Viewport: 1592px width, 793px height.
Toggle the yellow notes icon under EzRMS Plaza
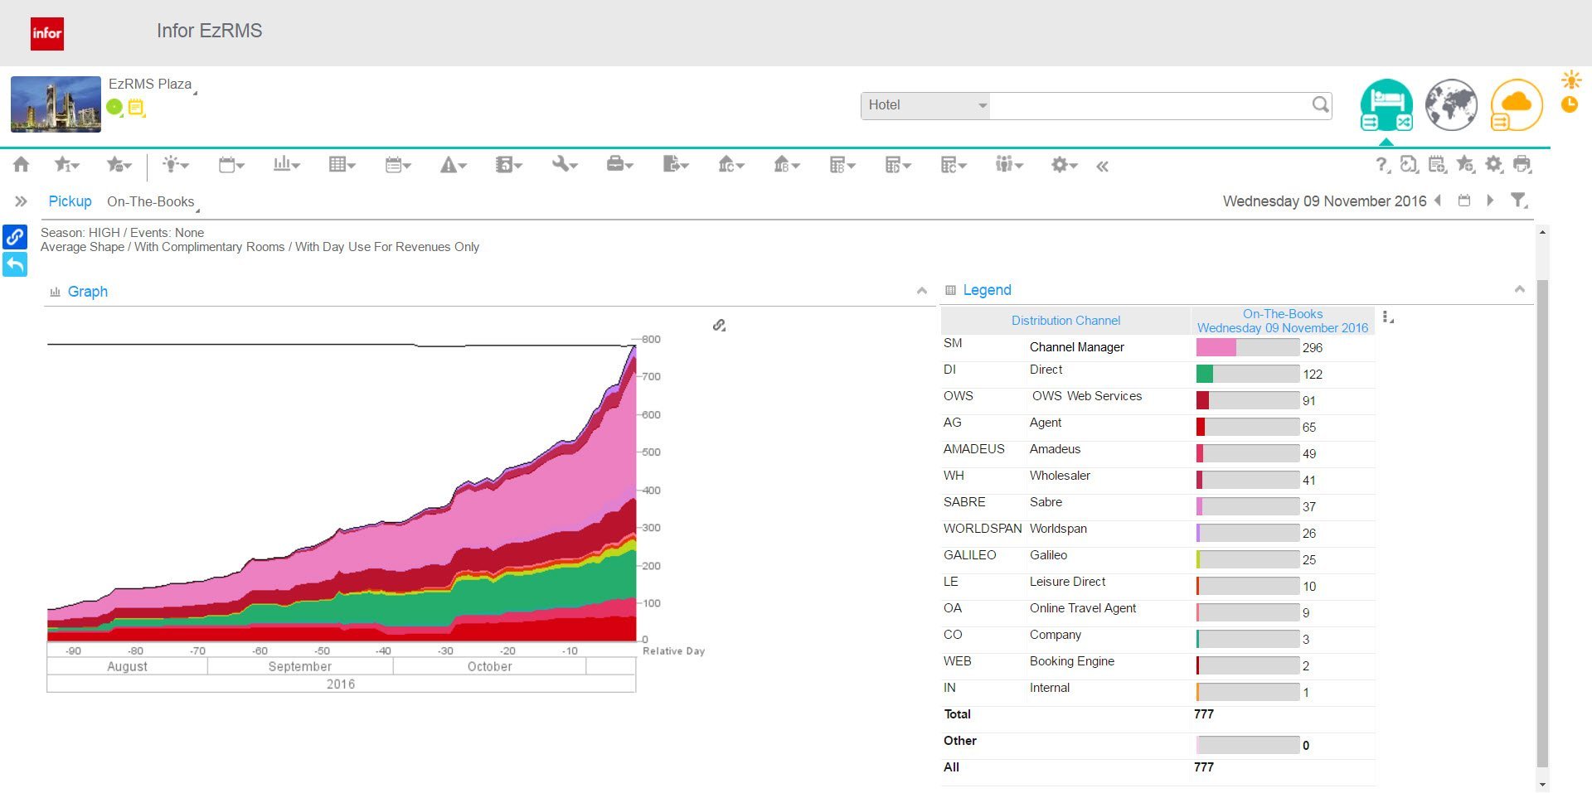pos(136,107)
